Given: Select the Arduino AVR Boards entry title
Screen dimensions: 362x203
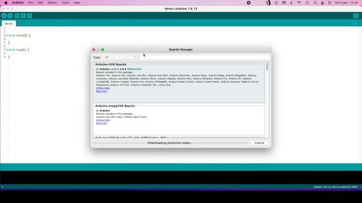Looking at the screenshot, I should [x=111, y=64].
